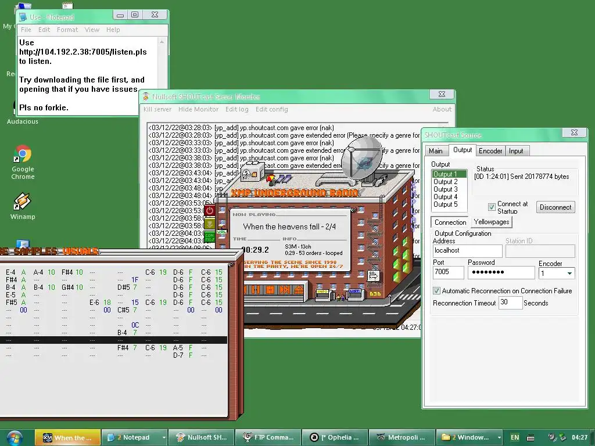Select the Output tab
The height and width of the screenshot is (446, 595).
click(x=462, y=150)
